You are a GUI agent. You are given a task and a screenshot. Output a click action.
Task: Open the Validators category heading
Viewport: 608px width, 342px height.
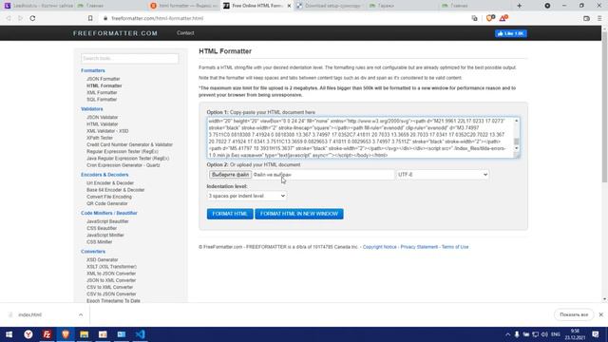click(92, 109)
